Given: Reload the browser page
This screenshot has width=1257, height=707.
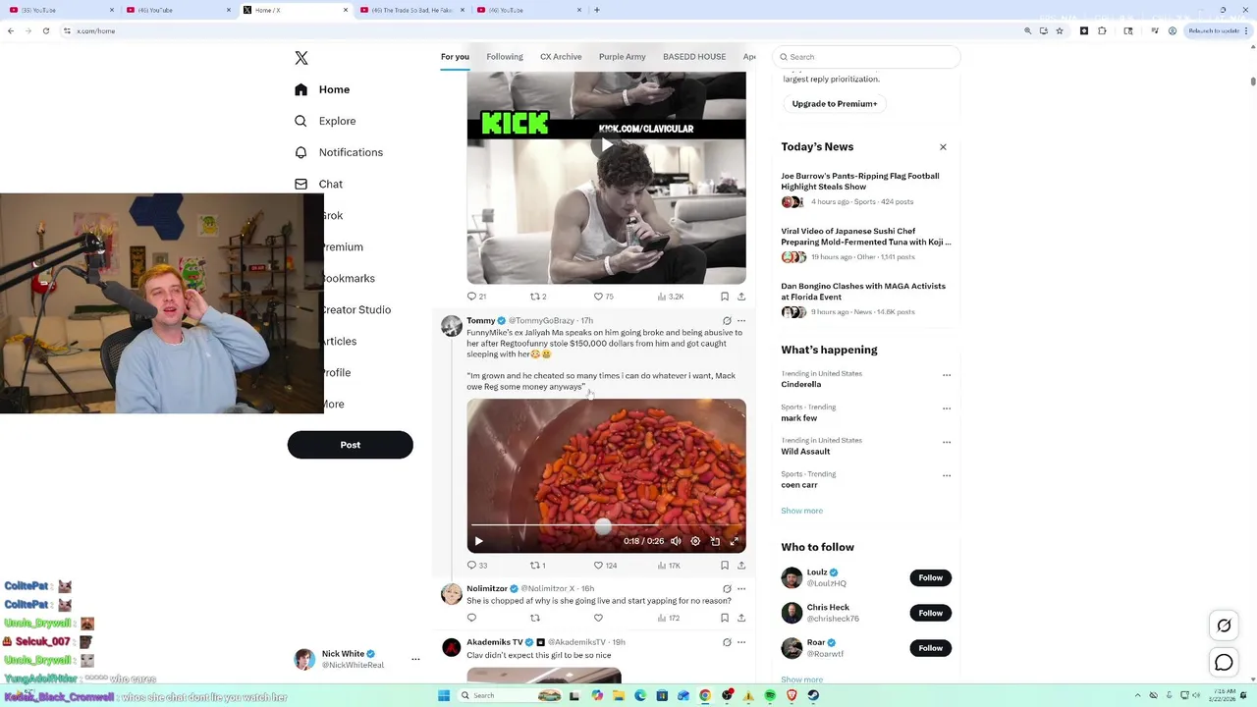Looking at the screenshot, I should [46, 31].
